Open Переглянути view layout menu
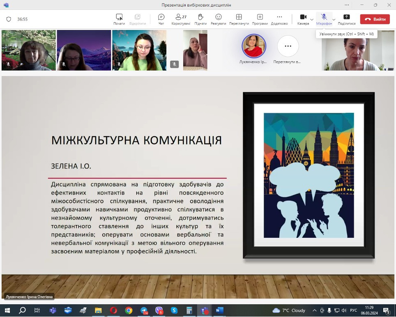 click(x=239, y=19)
